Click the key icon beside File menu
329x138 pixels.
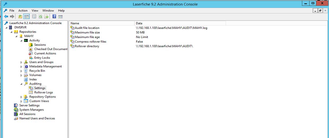[6, 11]
